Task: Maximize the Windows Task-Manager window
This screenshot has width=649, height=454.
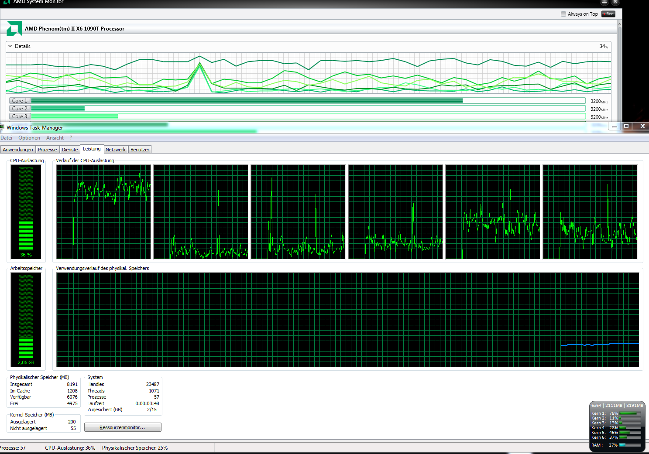Action: click(x=626, y=126)
